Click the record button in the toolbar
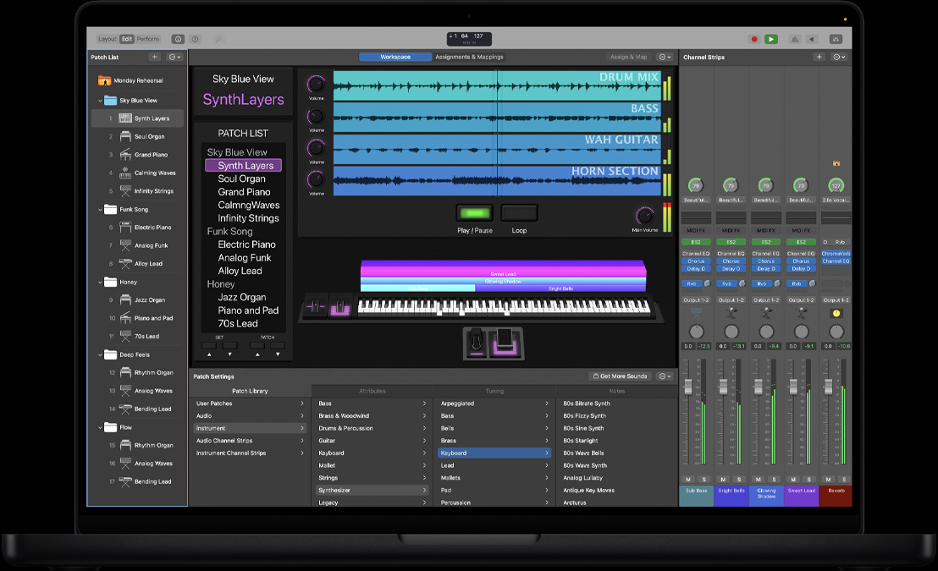938x571 pixels. coord(754,39)
